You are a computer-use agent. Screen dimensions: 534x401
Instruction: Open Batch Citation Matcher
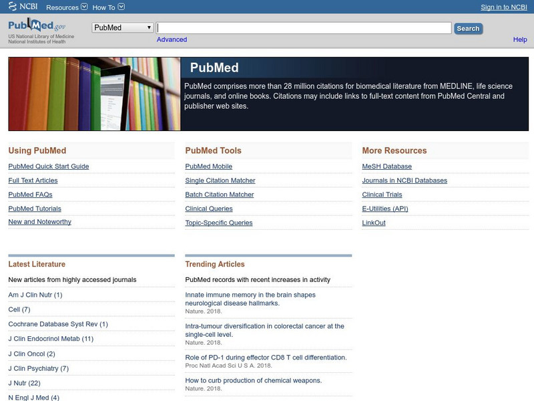(220, 194)
